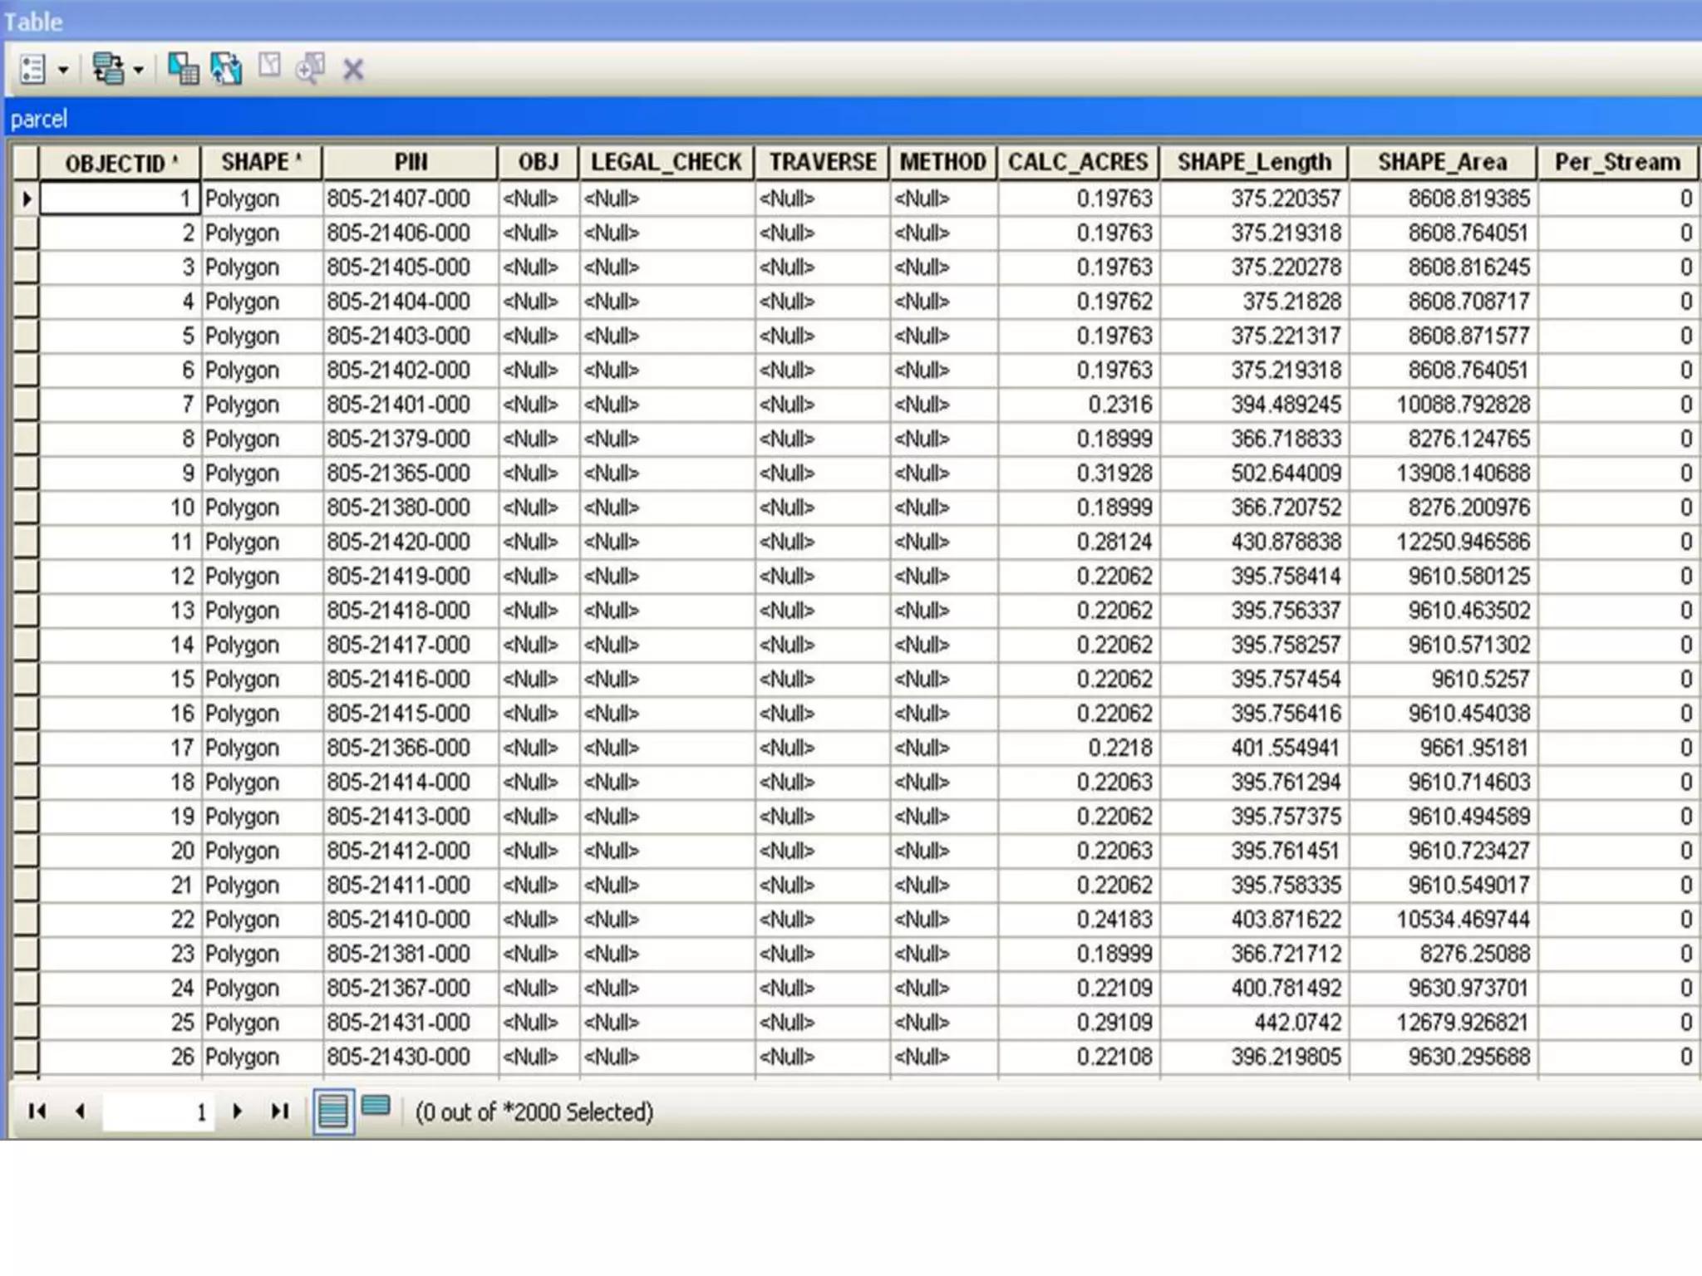Screen dimensions: 1702x1276
Task: Select the parcel table tab
Action: [x=39, y=119]
